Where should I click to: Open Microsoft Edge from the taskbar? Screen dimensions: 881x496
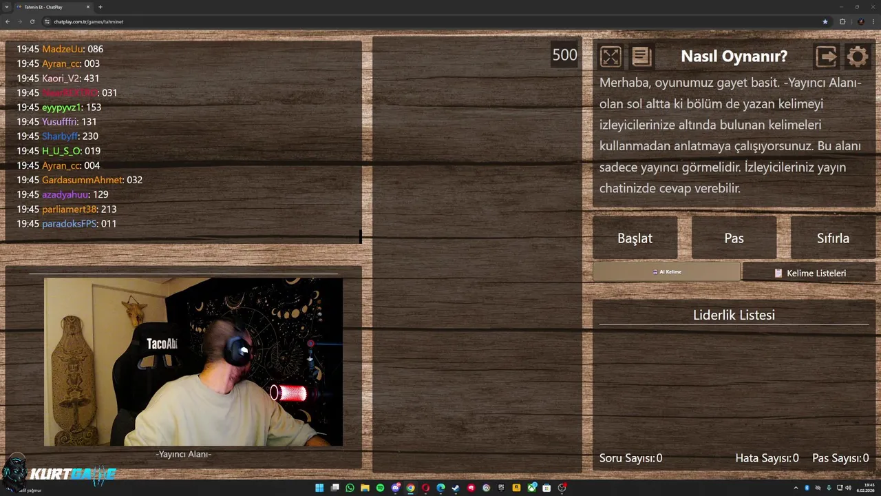(x=440, y=488)
